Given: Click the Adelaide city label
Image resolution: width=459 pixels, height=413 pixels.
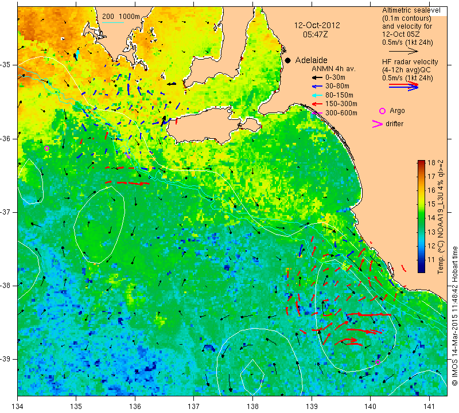Looking at the screenshot, I should (x=311, y=60).
